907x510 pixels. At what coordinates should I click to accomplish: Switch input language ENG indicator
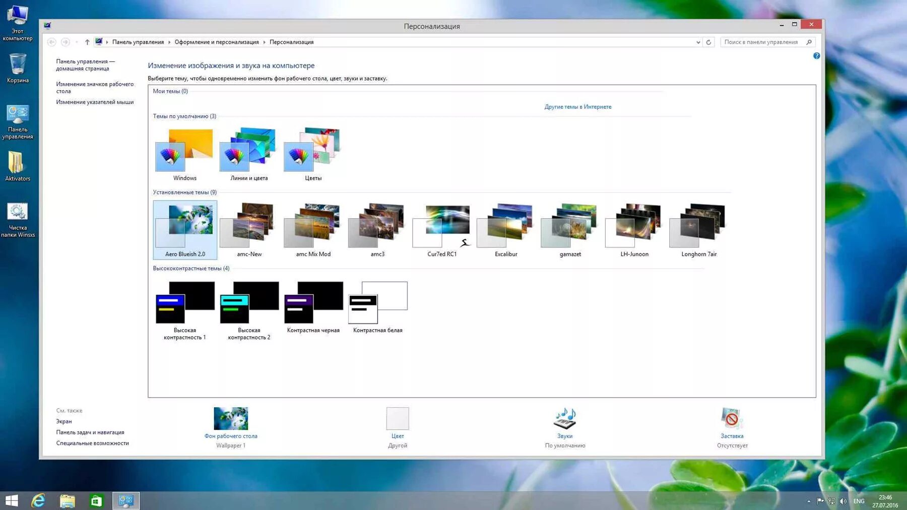(859, 501)
